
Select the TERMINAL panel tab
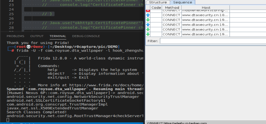[x=58, y=36]
